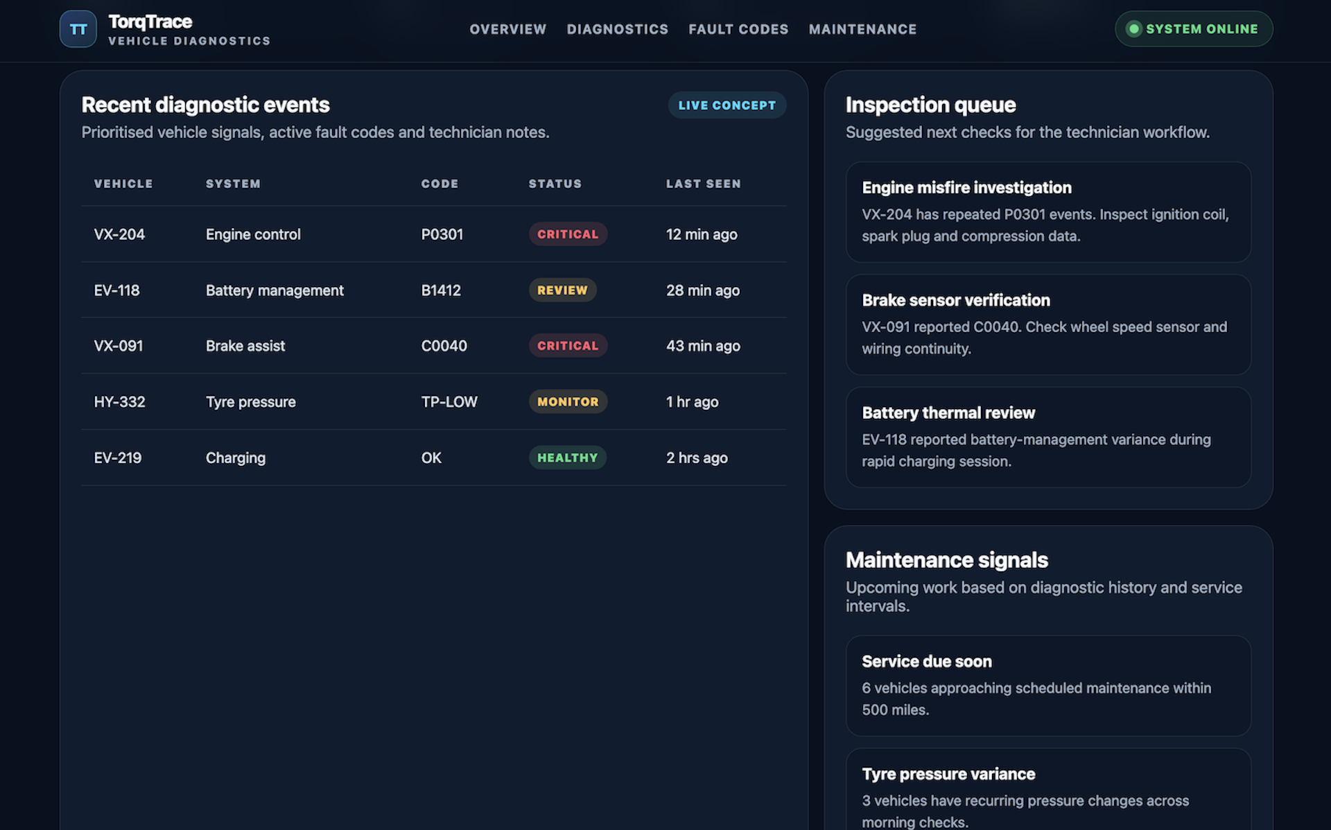Click the 12 min ago timestamp
Image resolution: width=1331 pixels, height=830 pixels.
702,234
